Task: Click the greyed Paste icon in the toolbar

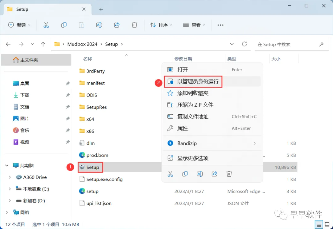Action: click(81, 25)
